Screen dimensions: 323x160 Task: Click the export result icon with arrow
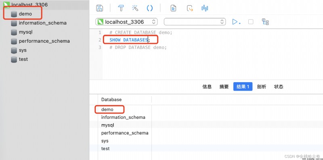[x=190, y=8]
